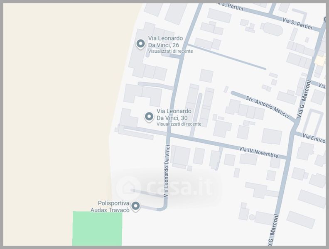The width and height of the screenshot is (329, 249).
Task: Click the Polisportiva Audax Travacò place name
Action: (x=110, y=206)
